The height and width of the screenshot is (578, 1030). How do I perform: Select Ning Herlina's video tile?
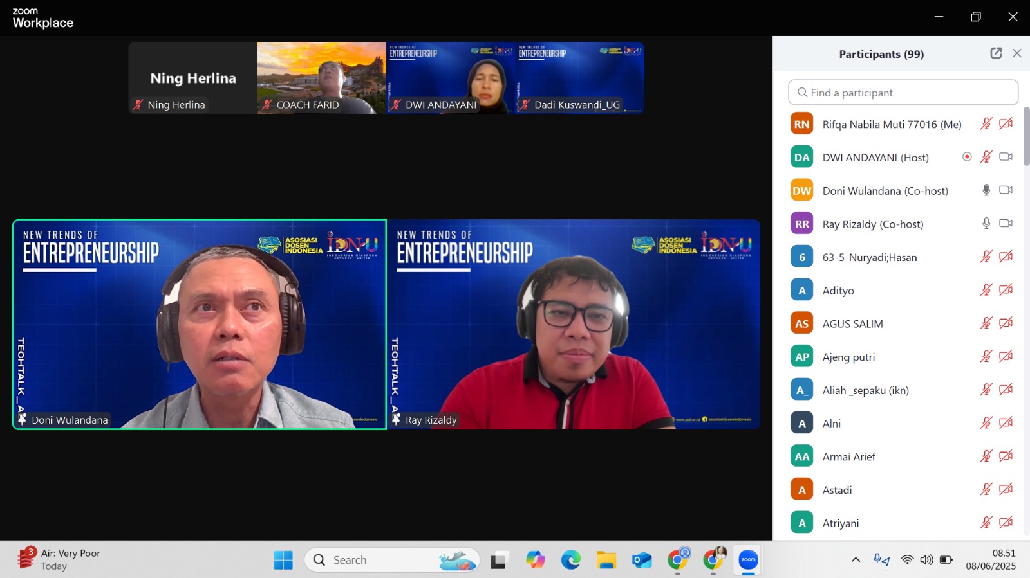coord(193,78)
